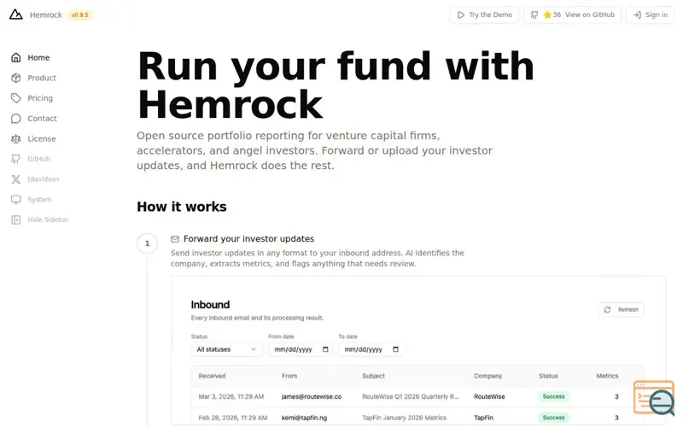The width and height of the screenshot is (683, 427).
Task: Click the Product box icon in sidebar
Action: point(16,78)
